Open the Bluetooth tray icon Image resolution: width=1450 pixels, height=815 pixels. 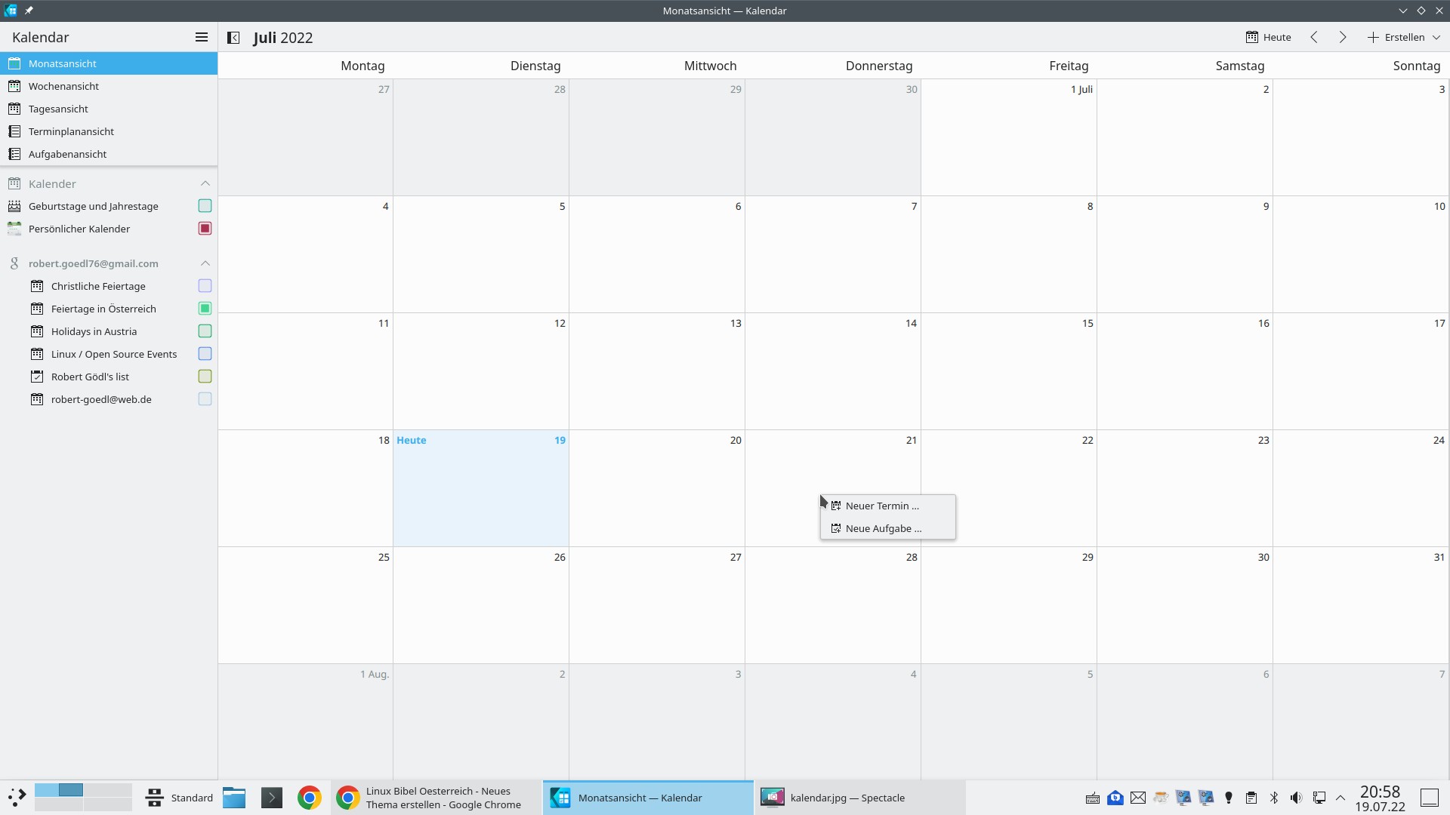(1274, 798)
